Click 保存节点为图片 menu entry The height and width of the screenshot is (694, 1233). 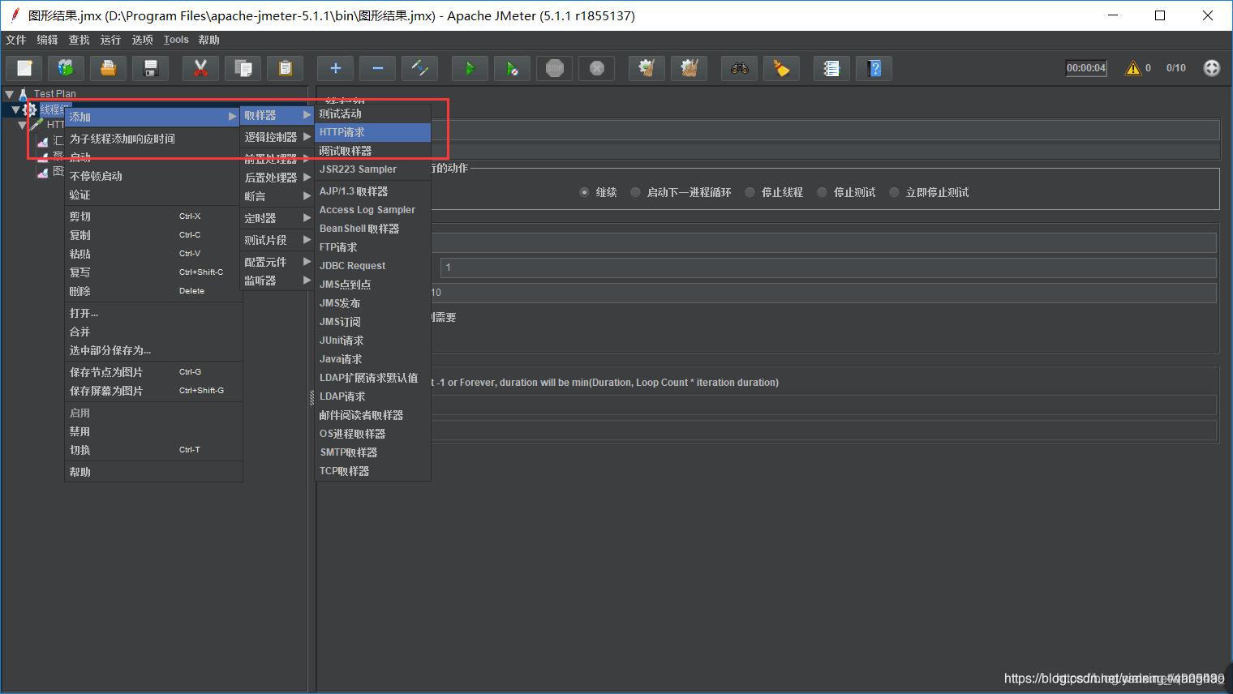[x=153, y=372]
